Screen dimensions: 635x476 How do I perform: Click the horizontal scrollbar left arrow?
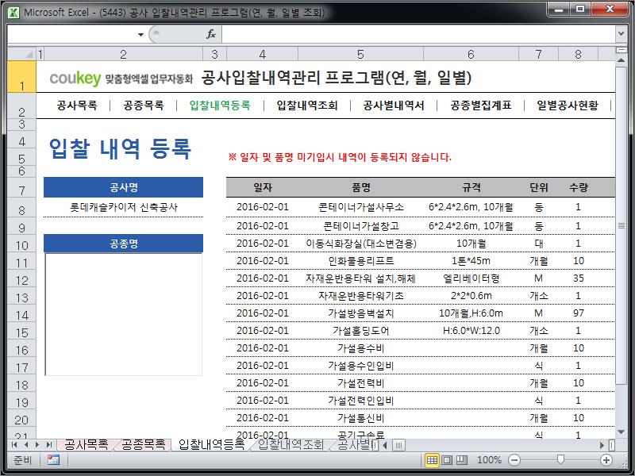pos(385,445)
